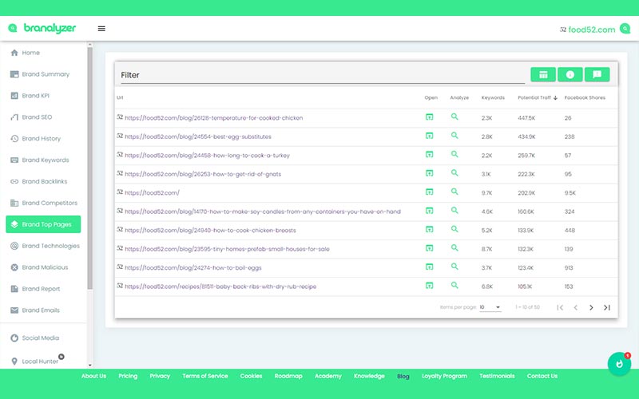Analyze the how-to-cook-chicken-breasts URL

click(x=454, y=229)
